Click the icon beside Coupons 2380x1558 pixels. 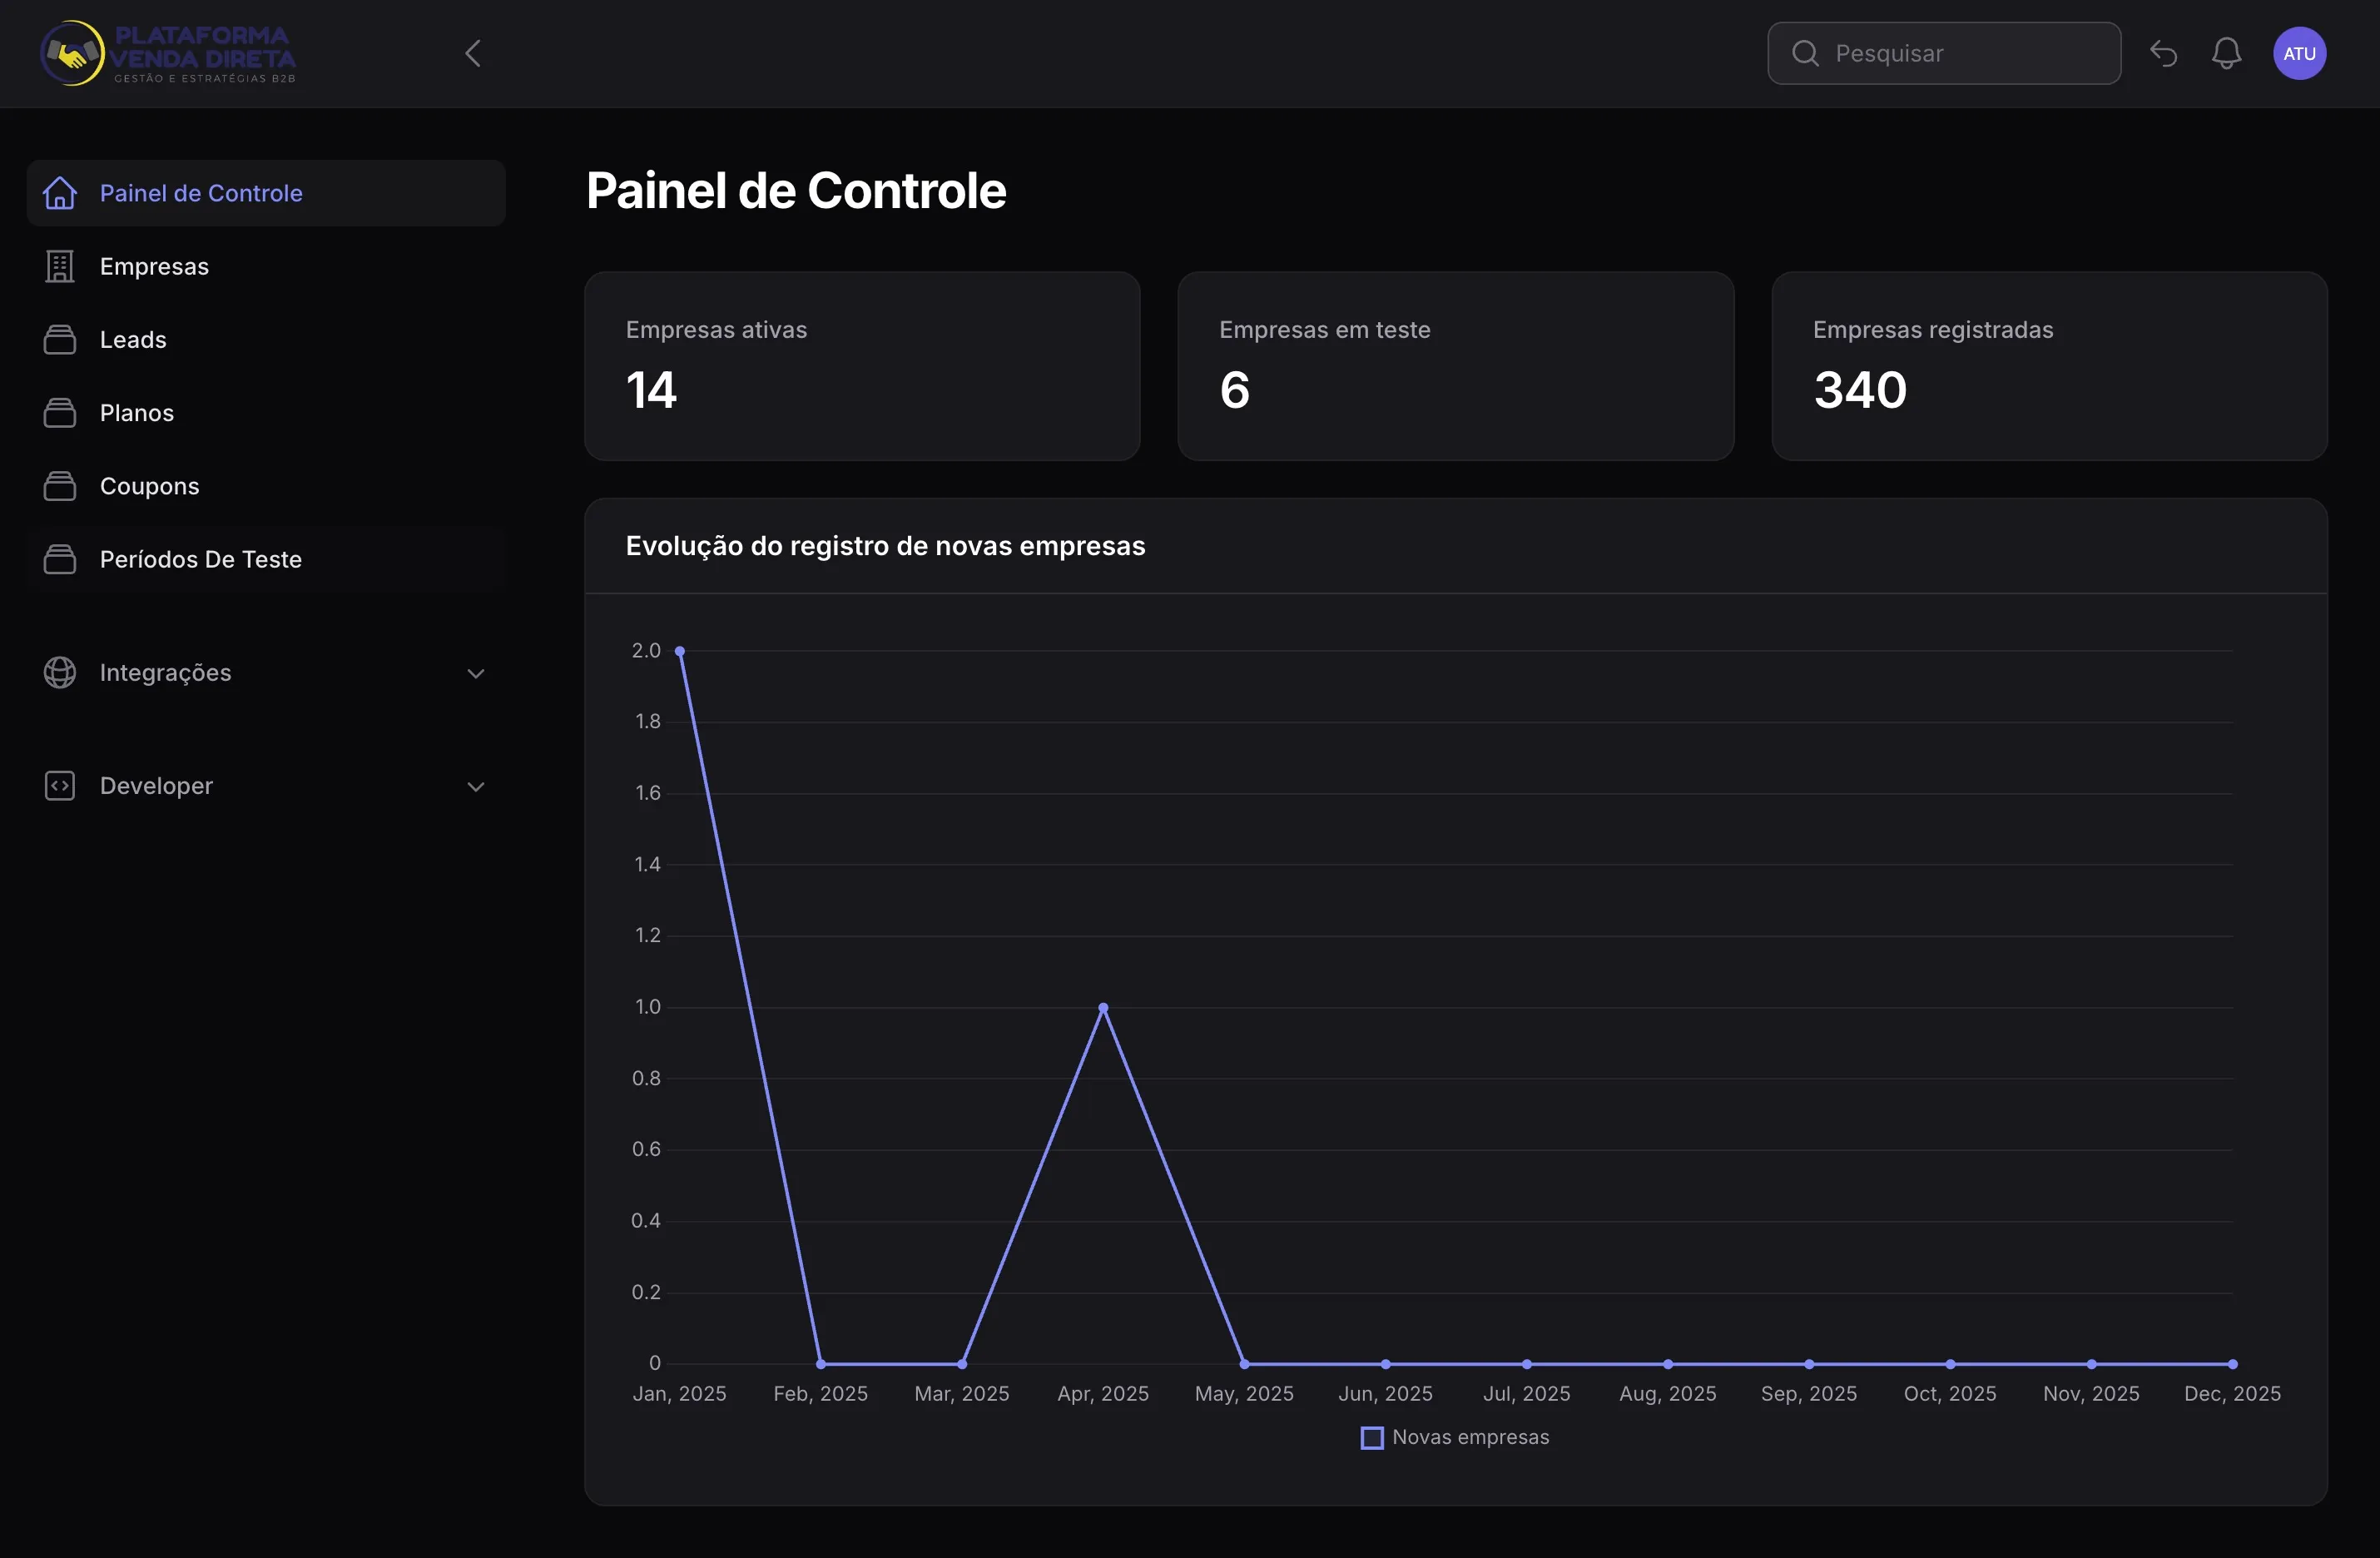pos(60,486)
